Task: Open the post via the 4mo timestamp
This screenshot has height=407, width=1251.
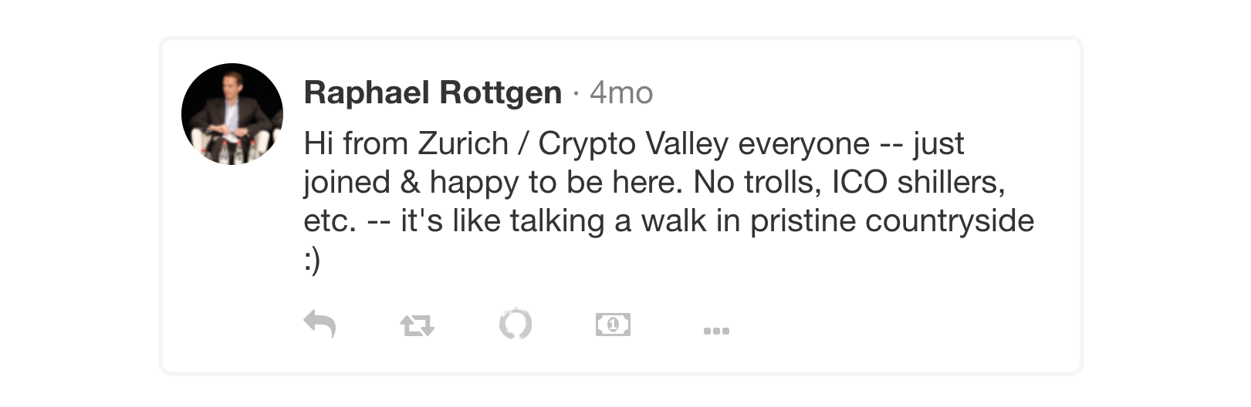Action: tap(621, 93)
